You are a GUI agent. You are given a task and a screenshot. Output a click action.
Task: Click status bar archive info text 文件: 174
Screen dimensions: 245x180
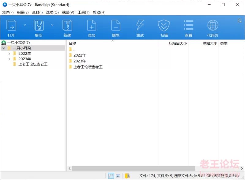(x=147, y=176)
